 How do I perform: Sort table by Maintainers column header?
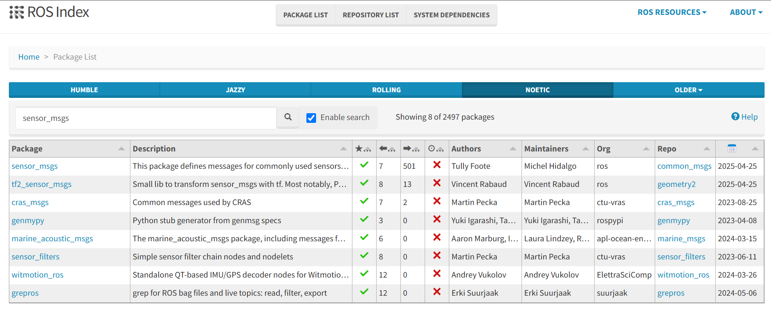coord(558,149)
